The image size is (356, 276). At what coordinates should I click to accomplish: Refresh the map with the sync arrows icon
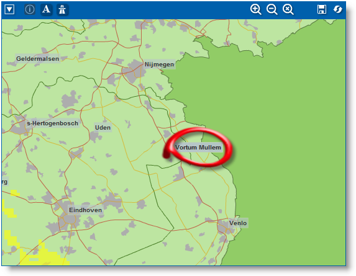(337, 9)
